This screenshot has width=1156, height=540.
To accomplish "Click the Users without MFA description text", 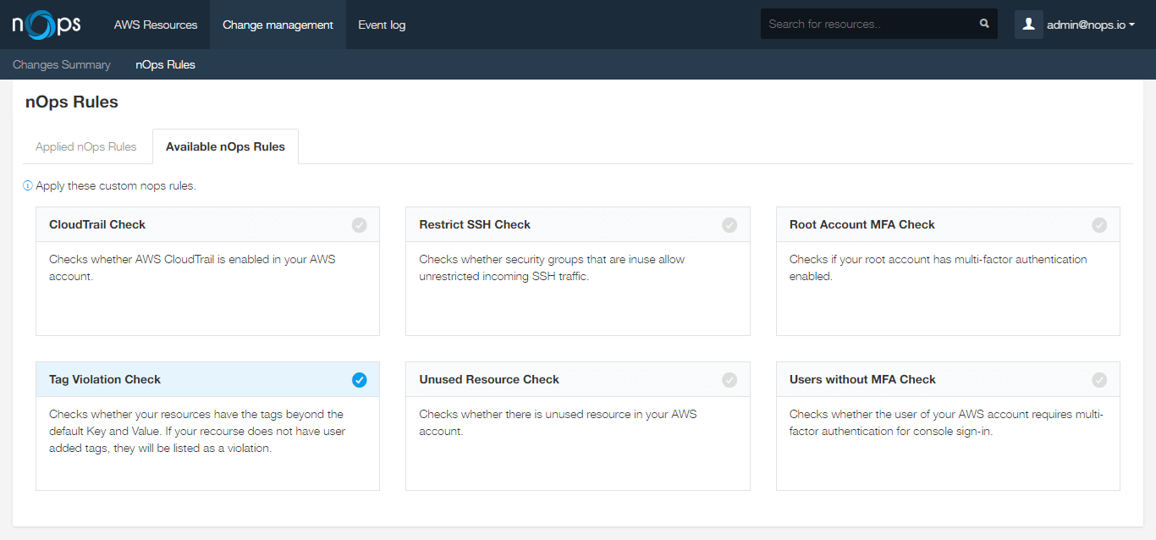I will 946,422.
